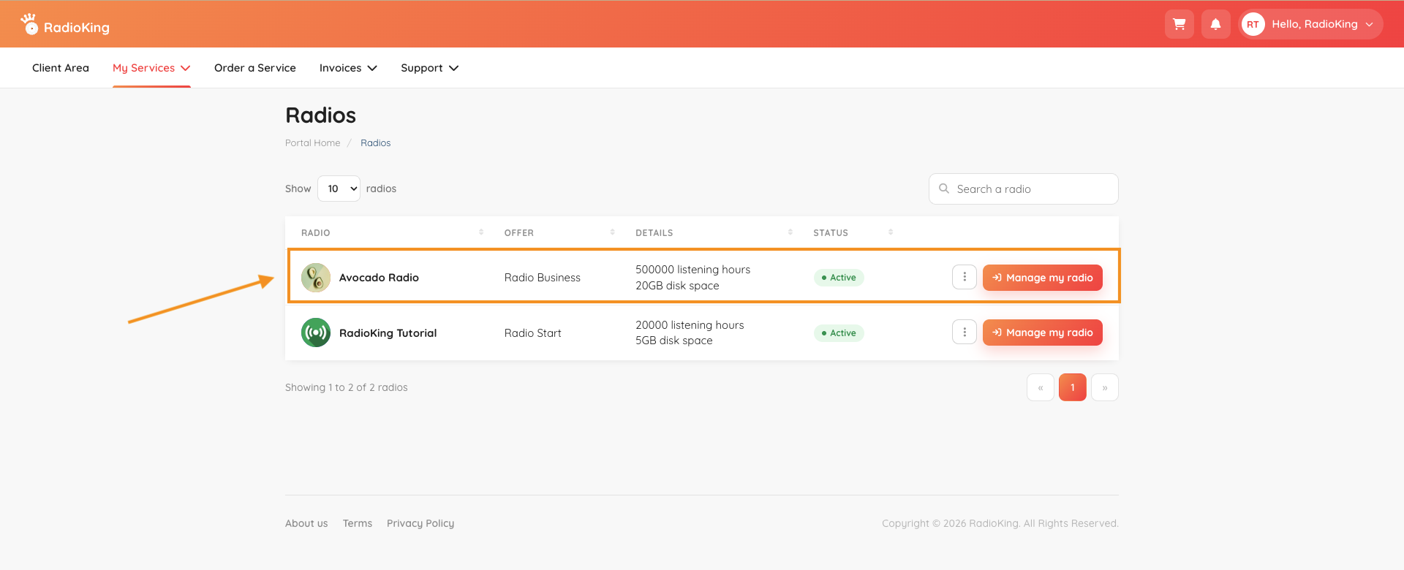Click the 20000 listening hours detail
Screen dimensions: 1404x570
point(690,325)
